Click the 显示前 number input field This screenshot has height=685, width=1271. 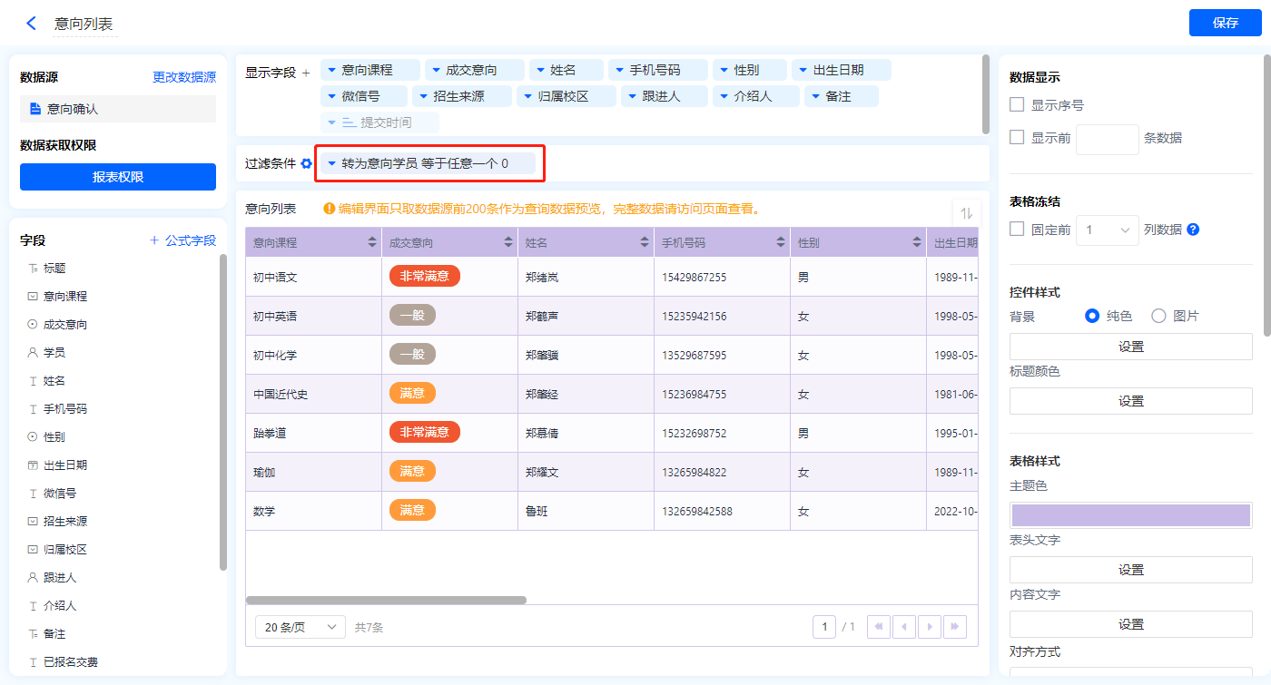1107,139
